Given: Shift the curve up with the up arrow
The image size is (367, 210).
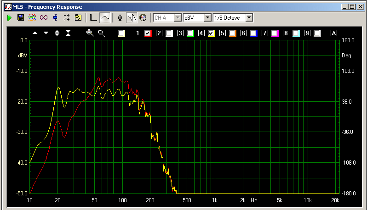Looking at the screenshot, I should 35,33.
